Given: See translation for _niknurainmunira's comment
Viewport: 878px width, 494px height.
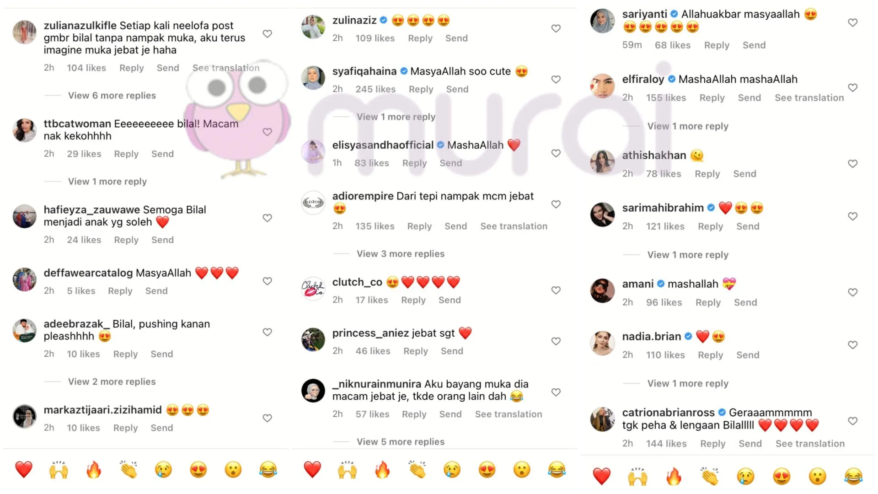Looking at the screenshot, I should [509, 414].
